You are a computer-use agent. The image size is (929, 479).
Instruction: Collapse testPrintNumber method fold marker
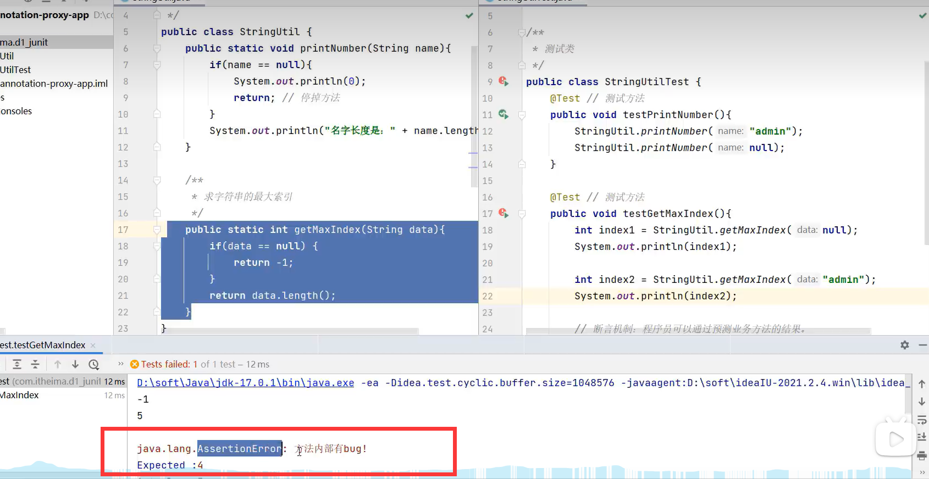click(x=522, y=115)
